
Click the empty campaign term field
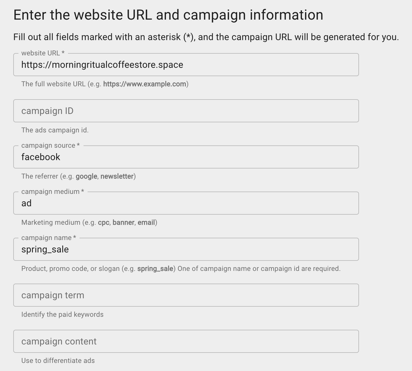pyautogui.click(x=186, y=295)
